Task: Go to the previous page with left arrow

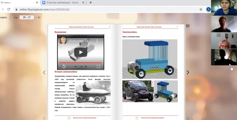Action: click(x=44, y=72)
